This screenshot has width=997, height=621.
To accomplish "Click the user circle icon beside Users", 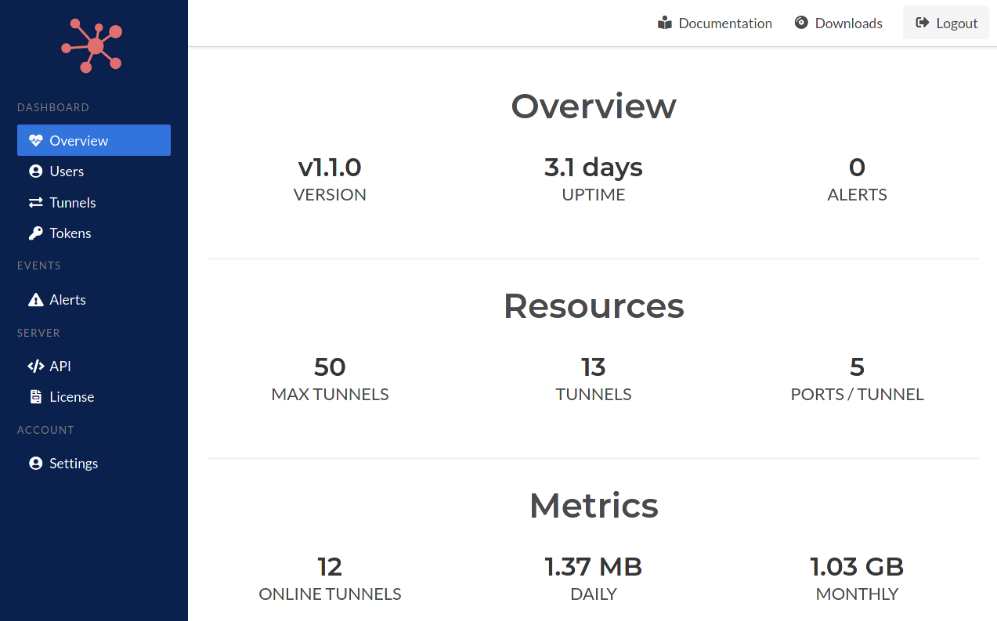I will pyautogui.click(x=35, y=171).
